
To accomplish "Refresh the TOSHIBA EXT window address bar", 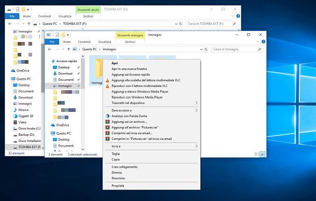I will click(x=181, y=24).
